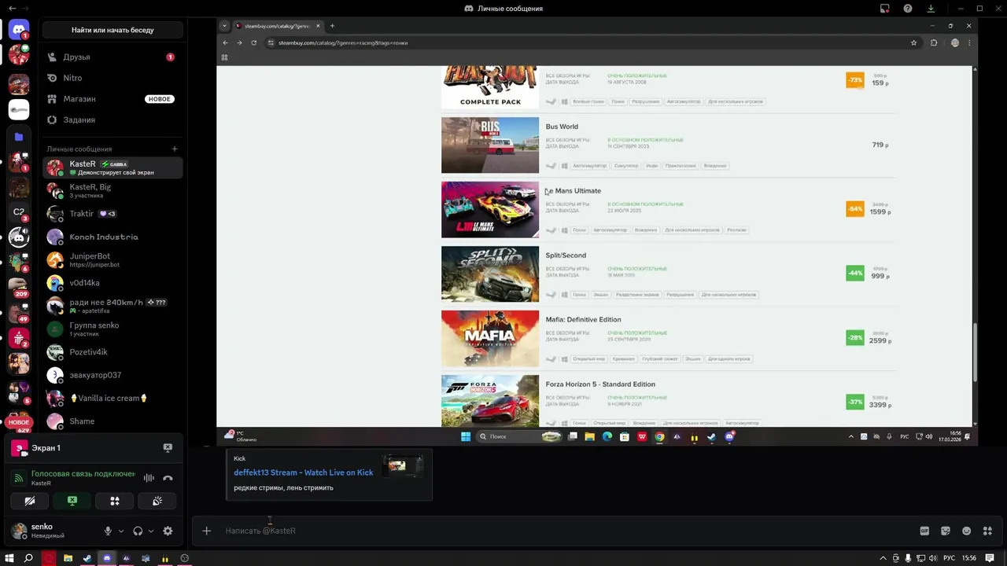Click the Kick stream preview thumbnail
The image size is (1007, 566).
tap(403, 466)
